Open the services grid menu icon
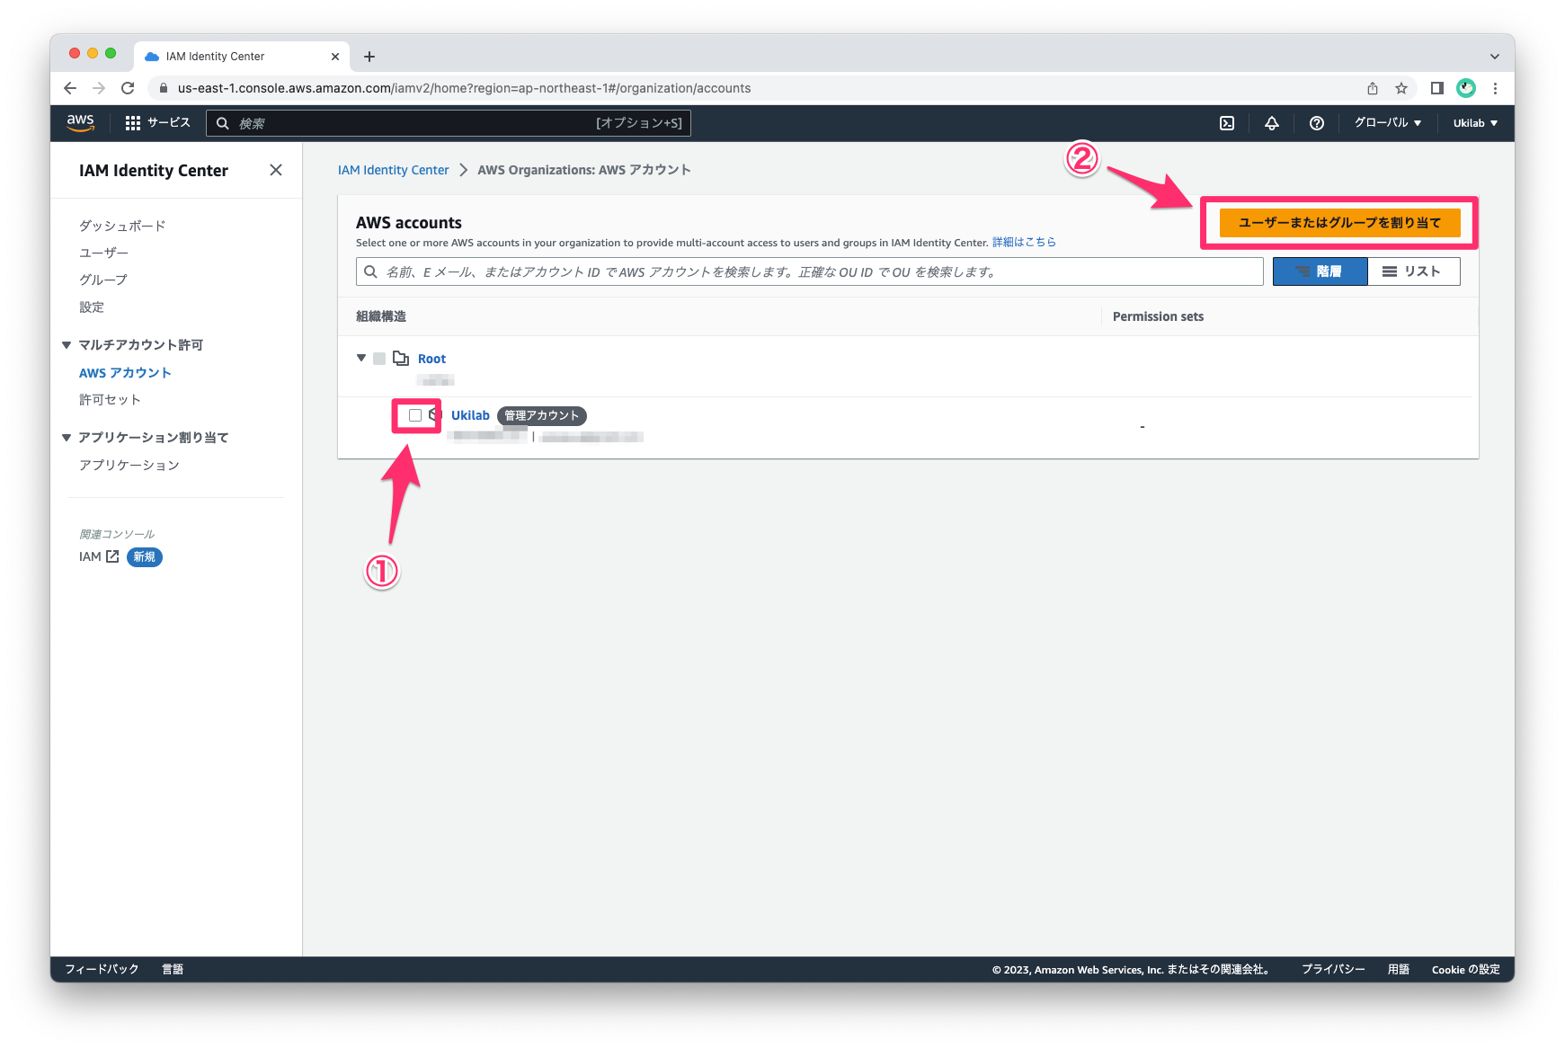 coord(133,123)
